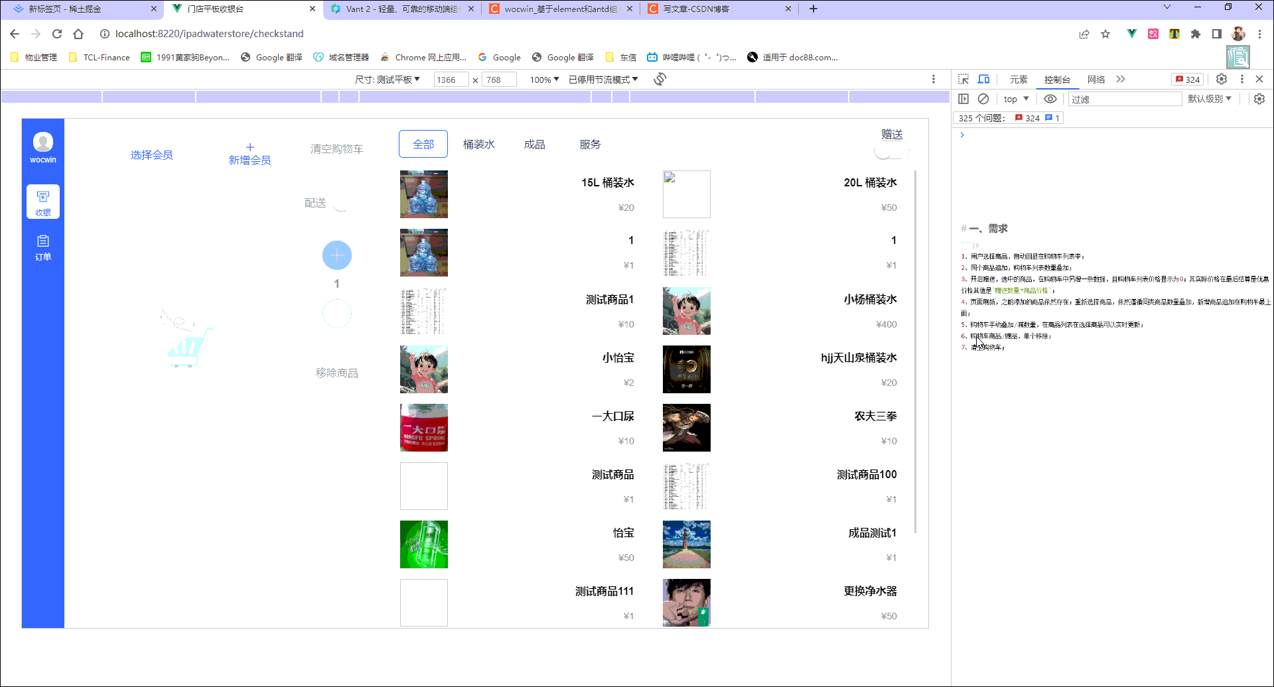This screenshot has width=1274, height=687.
Task: Toggle the 赠送 switch
Action: point(891,152)
